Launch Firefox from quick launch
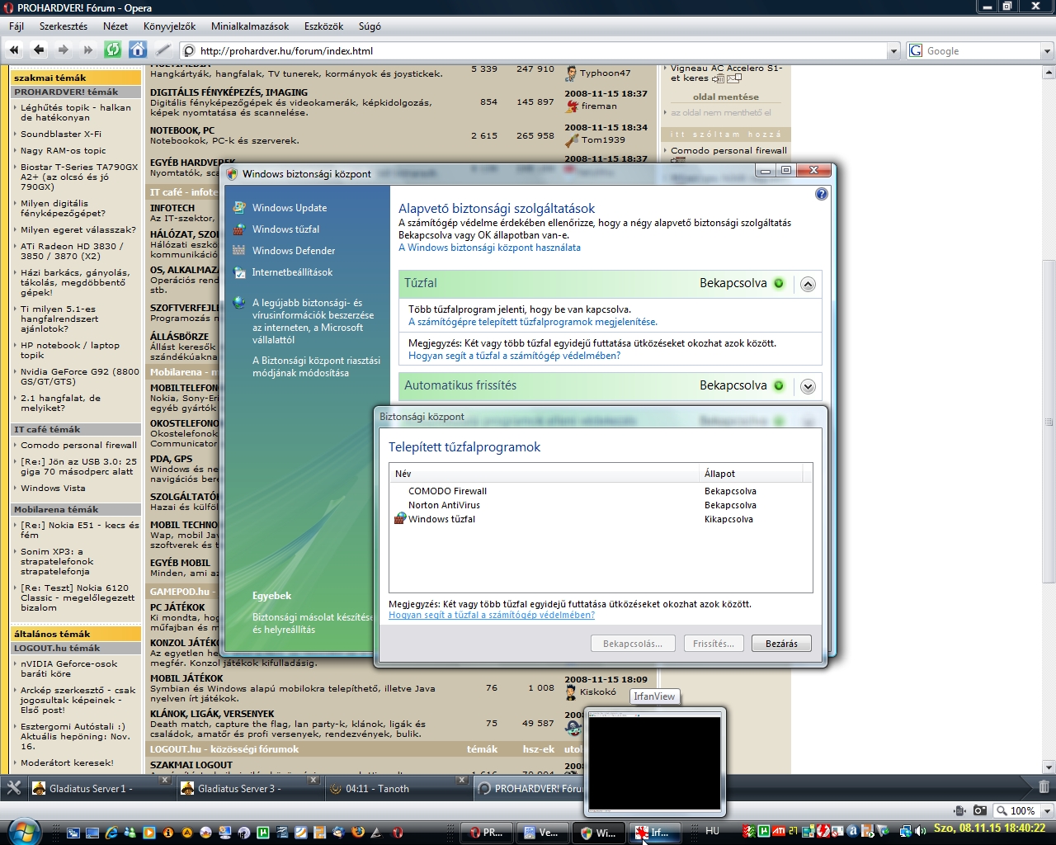1056x845 pixels. coord(358,833)
